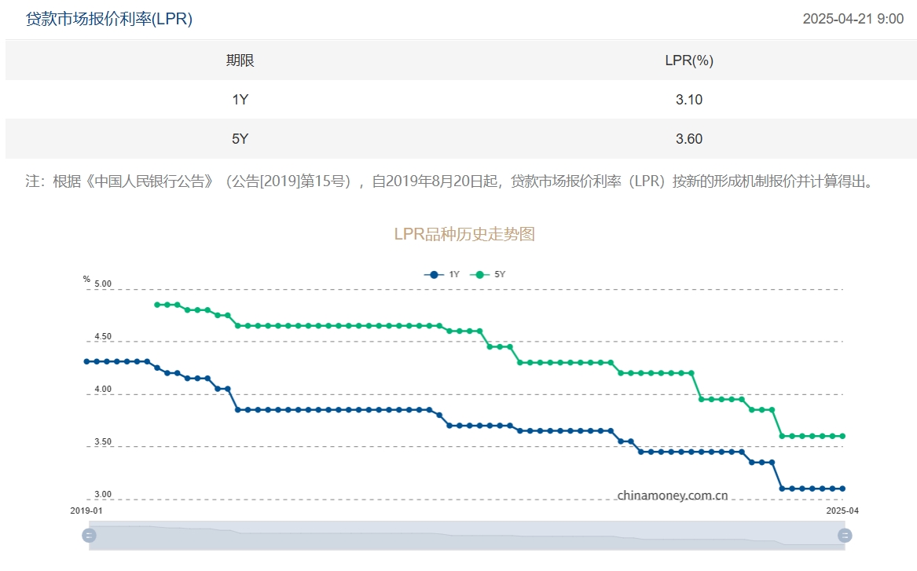Image resolution: width=917 pixels, height=571 pixels.
Task: Select the LPR(%) column header
Action: [689, 60]
